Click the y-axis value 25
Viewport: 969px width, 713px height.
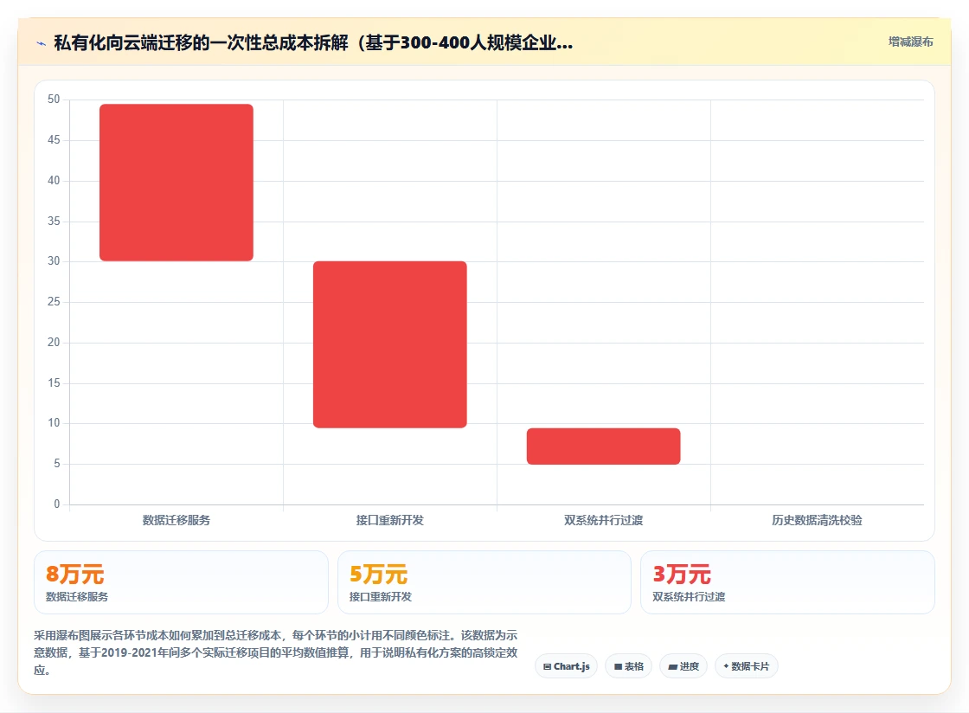[x=54, y=302]
